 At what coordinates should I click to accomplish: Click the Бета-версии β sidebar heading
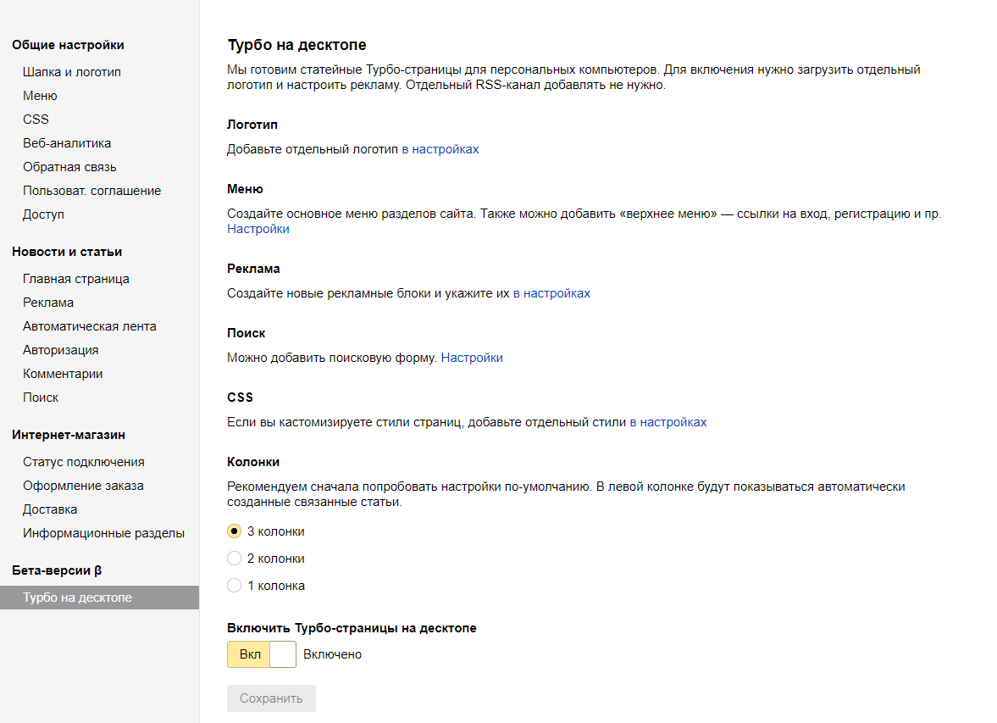click(x=57, y=570)
